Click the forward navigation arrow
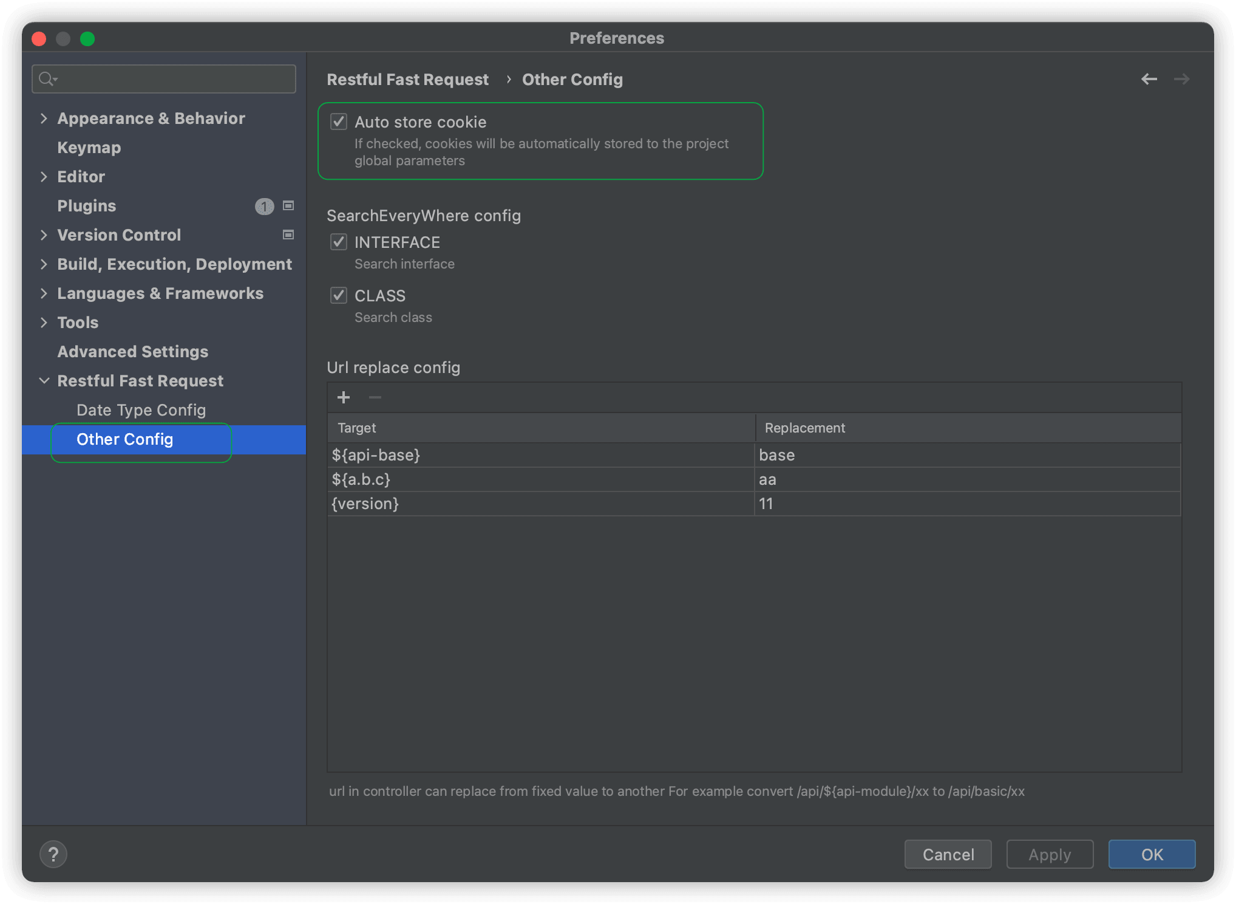Screen dimensions: 1236x904 1181,79
